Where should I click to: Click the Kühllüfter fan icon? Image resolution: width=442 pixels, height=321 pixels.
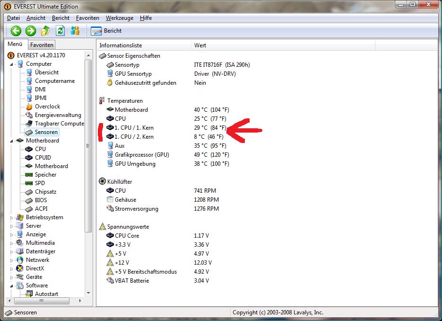pyautogui.click(x=102, y=181)
